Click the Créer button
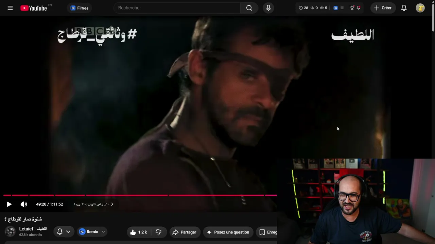The height and width of the screenshot is (244, 435). (x=383, y=8)
